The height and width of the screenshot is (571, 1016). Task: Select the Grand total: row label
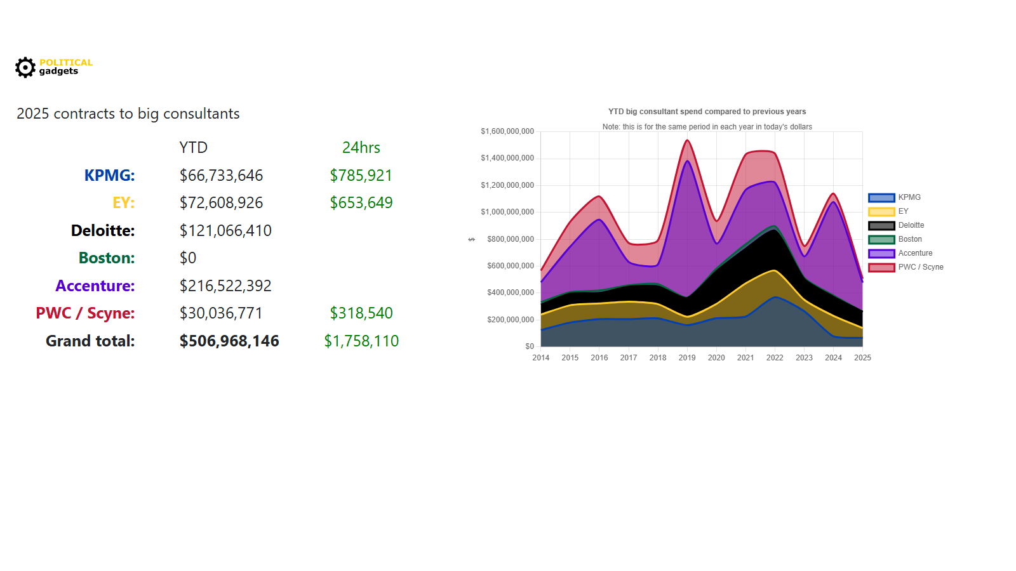pyautogui.click(x=90, y=341)
